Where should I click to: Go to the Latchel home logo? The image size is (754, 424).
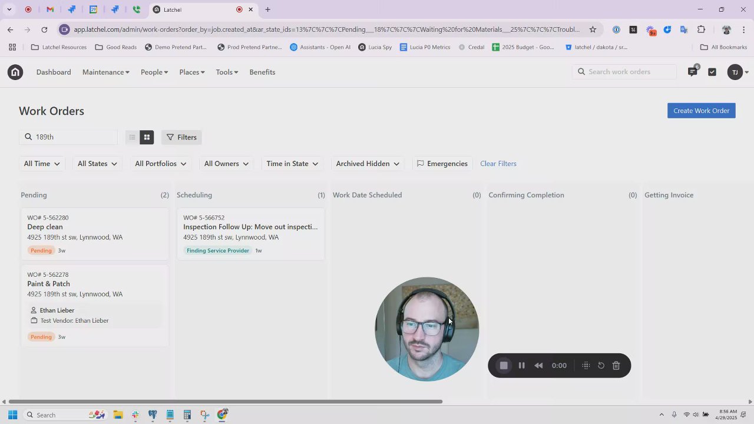(x=15, y=72)
